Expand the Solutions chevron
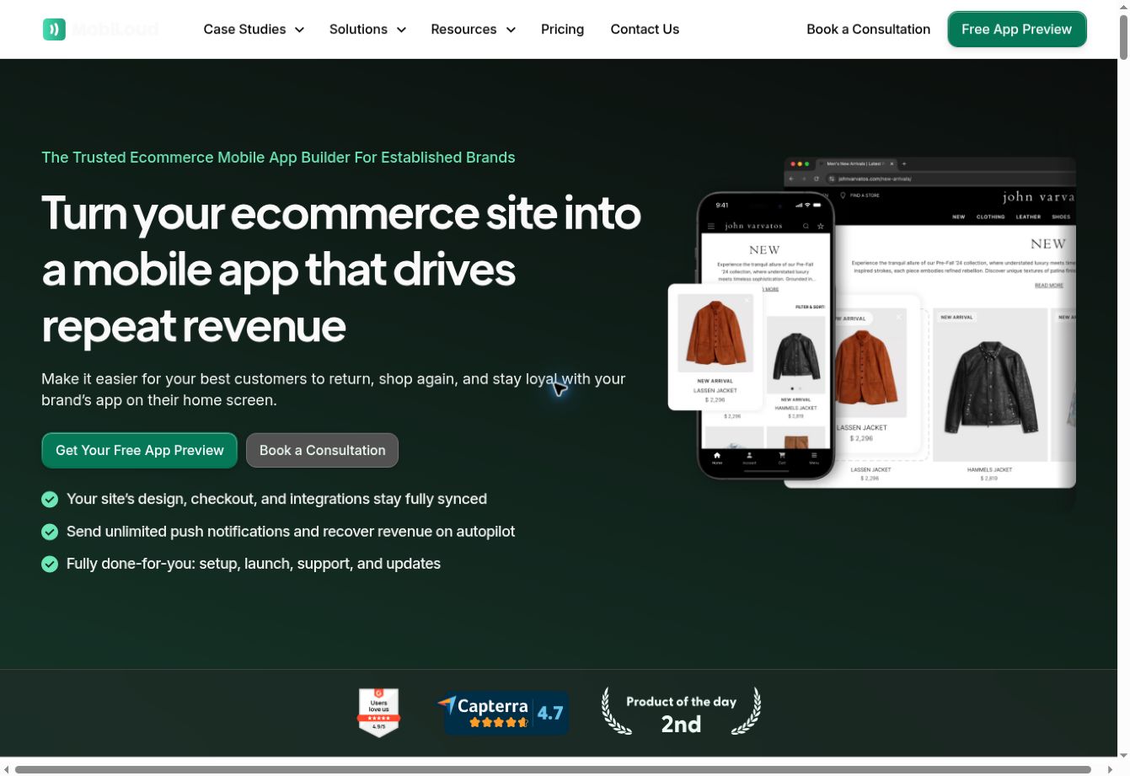 tap(401, 29)
